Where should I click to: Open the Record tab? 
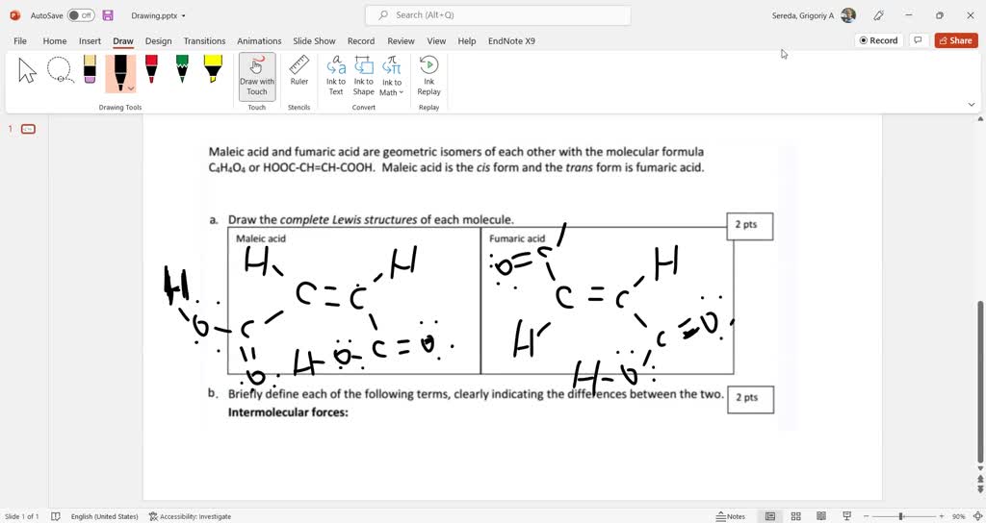361,40
